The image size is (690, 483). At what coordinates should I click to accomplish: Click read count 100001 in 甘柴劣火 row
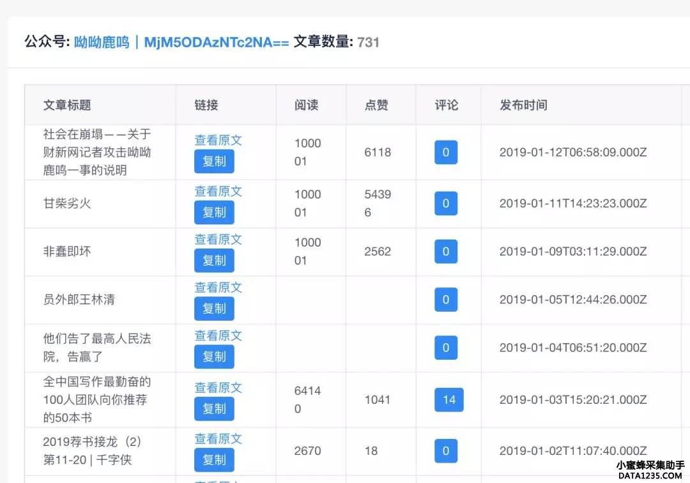tap(307, 203)
